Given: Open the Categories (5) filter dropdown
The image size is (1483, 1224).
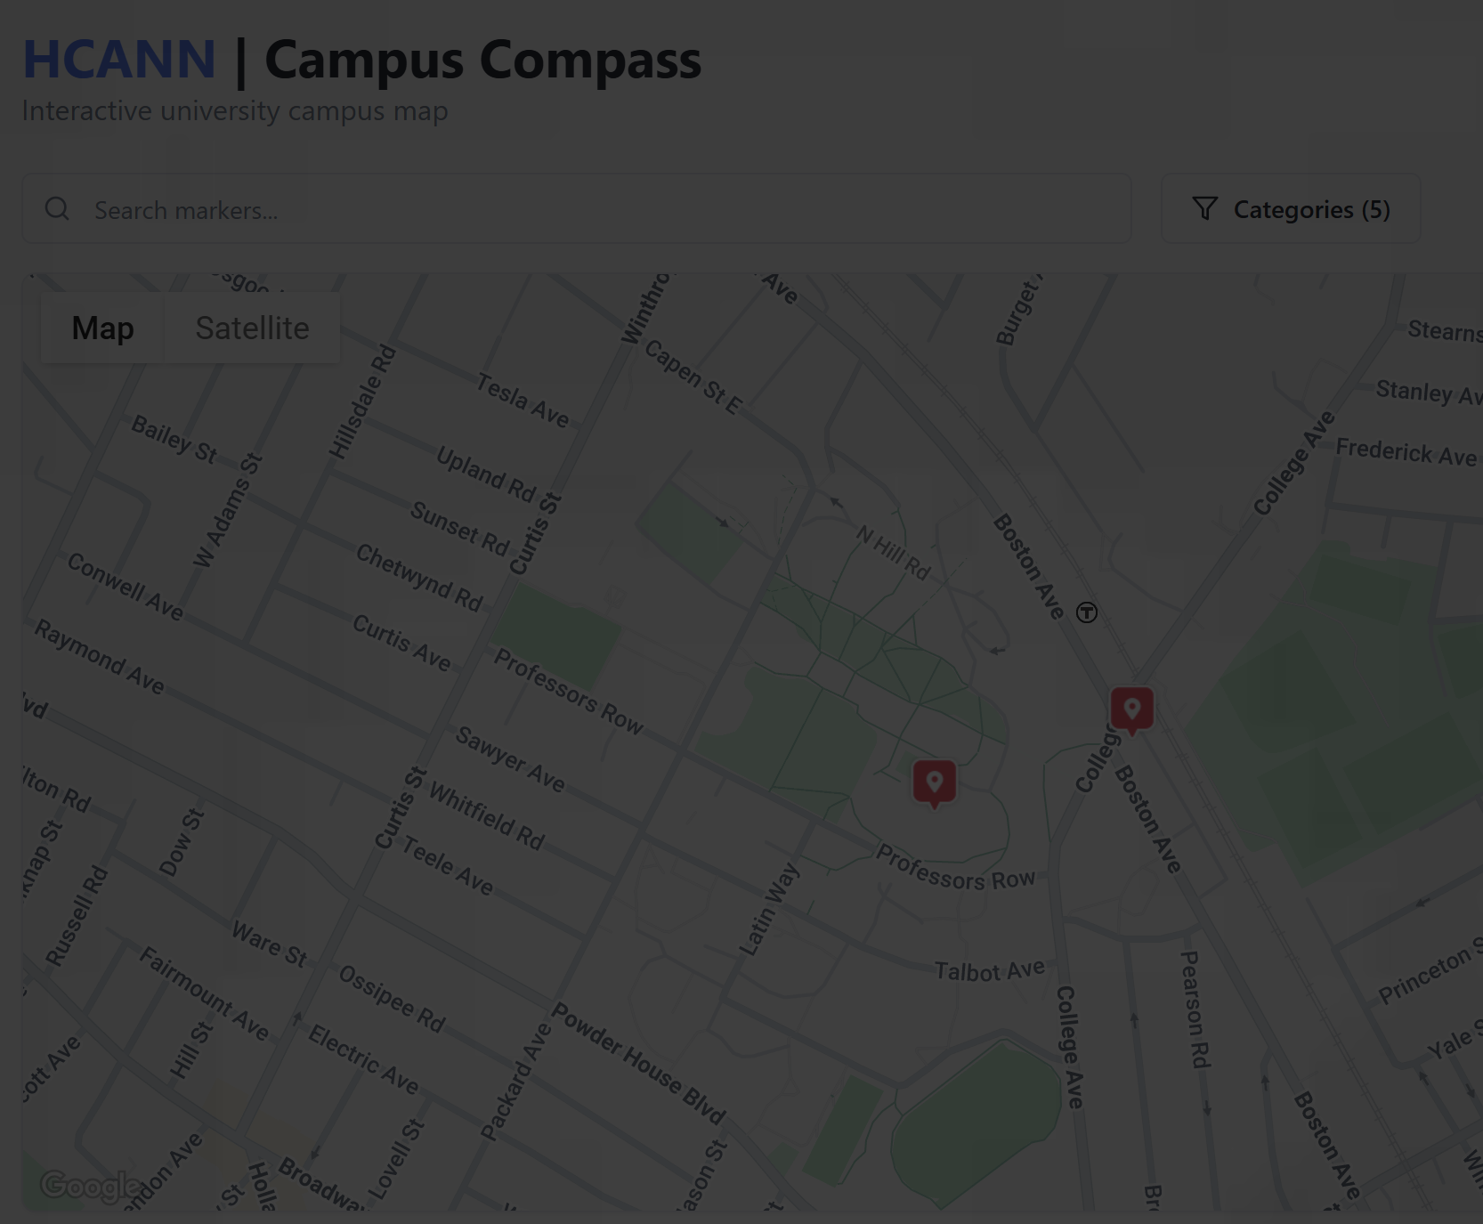Looking at the screenshot, I should (x=1290, y=209).
